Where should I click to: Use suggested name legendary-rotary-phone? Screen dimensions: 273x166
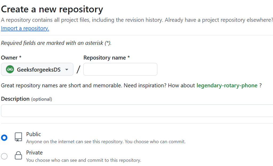tap(227, 85)
